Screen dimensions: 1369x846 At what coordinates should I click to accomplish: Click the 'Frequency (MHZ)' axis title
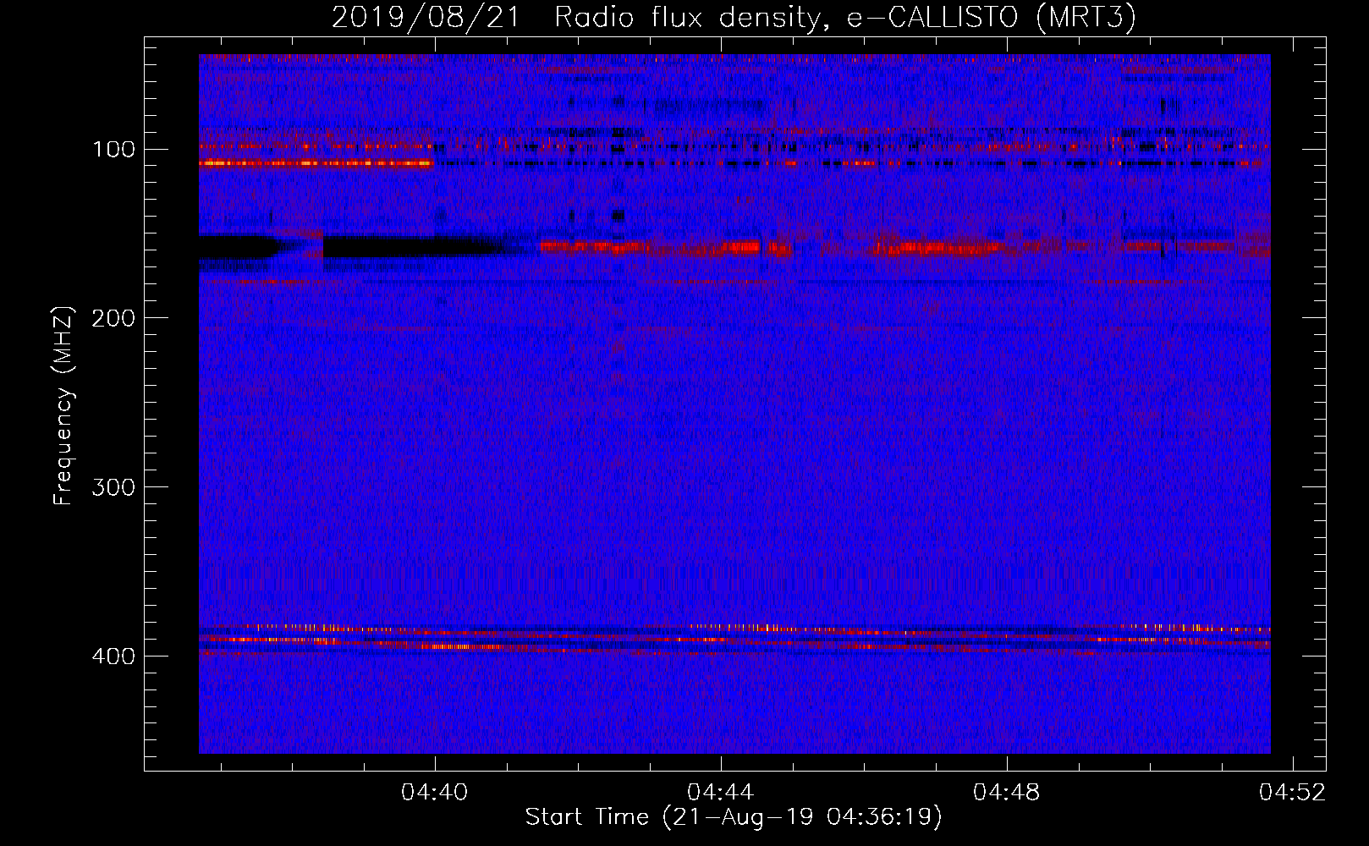64,405
